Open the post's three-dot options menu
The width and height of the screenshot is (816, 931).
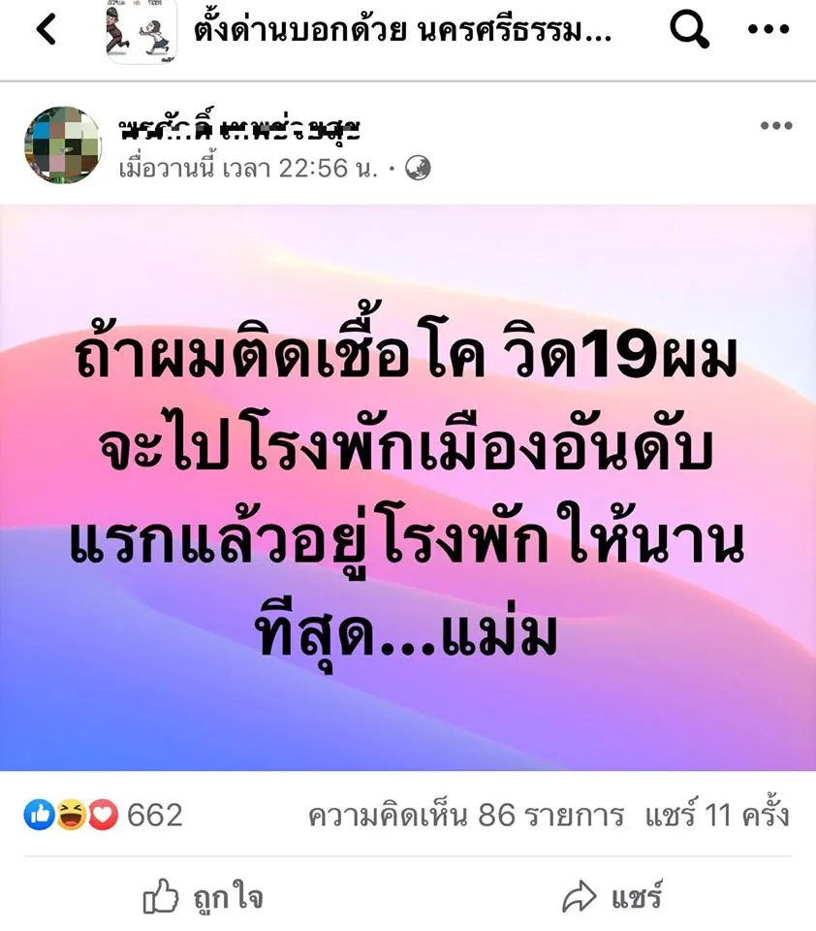point(776,125)
